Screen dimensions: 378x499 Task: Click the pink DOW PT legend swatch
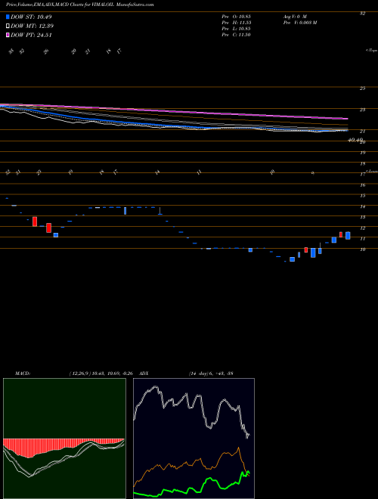coord(8,35)
